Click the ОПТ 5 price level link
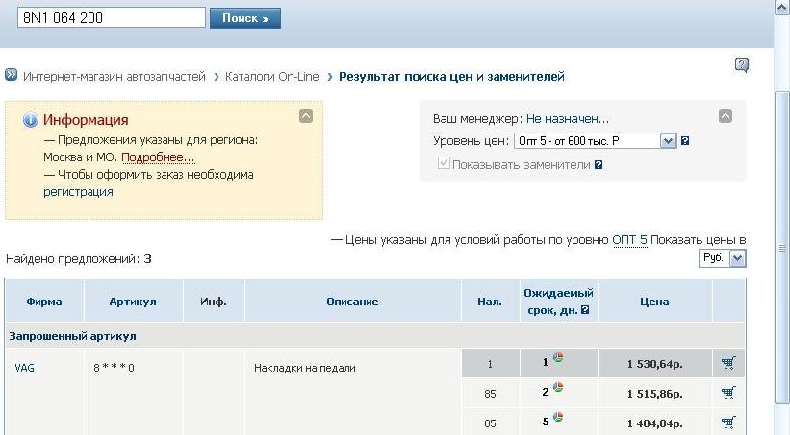 point(629,239)
